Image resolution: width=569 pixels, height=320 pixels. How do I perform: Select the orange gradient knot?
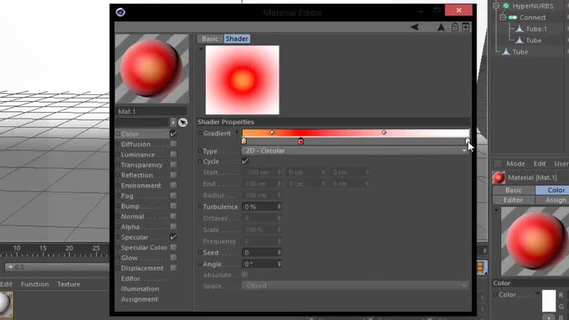(244, 141)
